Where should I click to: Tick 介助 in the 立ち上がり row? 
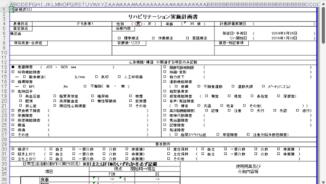tap(104, 158)
